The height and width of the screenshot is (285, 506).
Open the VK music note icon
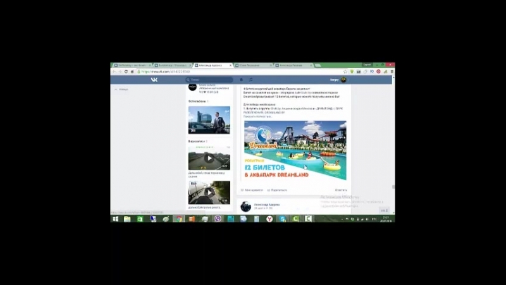pyautogui.click(x=250, y=80)
